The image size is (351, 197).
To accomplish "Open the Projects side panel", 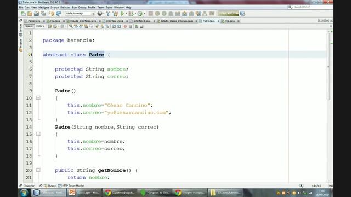I will point(21,45).
